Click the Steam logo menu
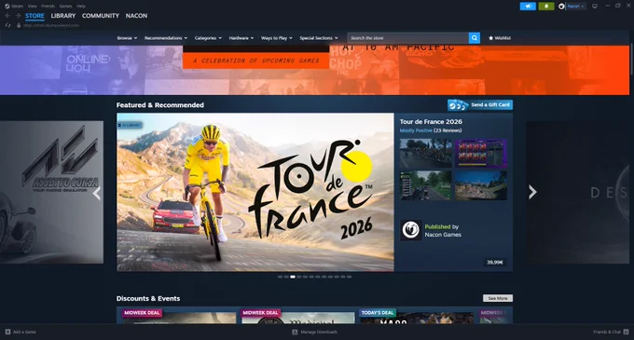This screenshot has height=340, width=634. pyautogui.click(x=14, y=7)
